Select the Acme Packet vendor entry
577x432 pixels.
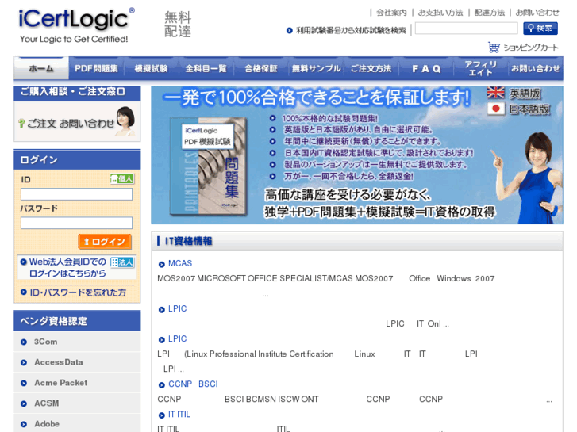pos(77,383)
